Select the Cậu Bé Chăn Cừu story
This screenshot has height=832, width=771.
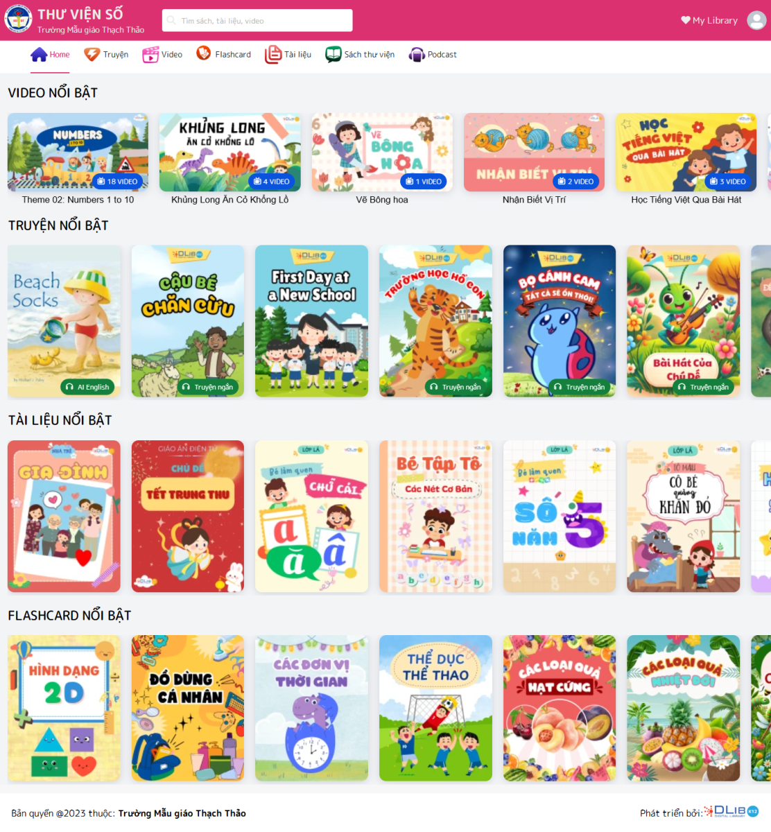click(x=188, y=321)
